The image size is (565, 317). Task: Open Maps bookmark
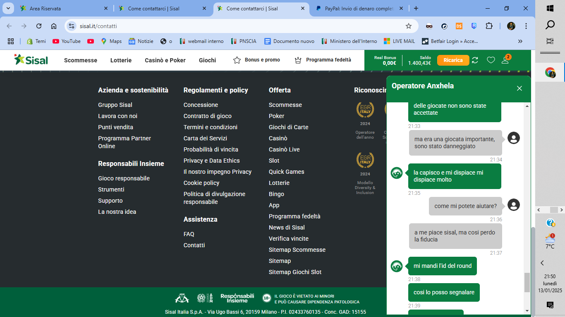(x=111, y=41)
